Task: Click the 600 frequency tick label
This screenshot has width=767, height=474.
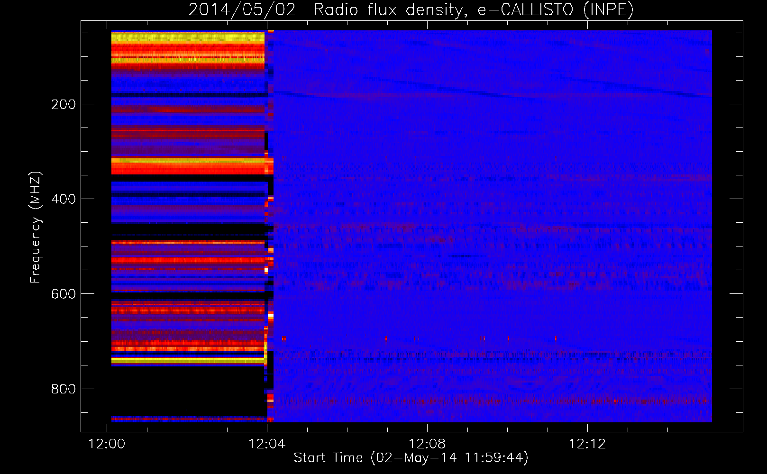Action: coord(64,294)
